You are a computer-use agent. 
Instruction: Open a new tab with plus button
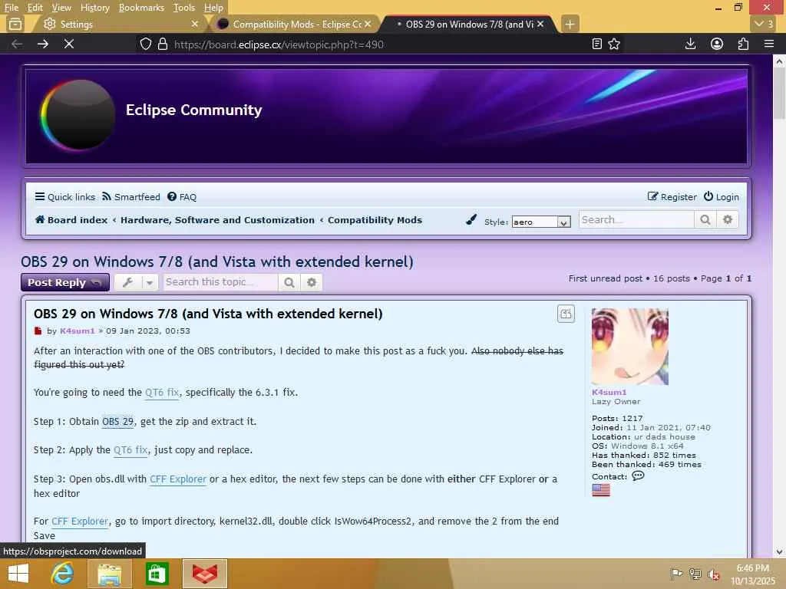point(570,24)
